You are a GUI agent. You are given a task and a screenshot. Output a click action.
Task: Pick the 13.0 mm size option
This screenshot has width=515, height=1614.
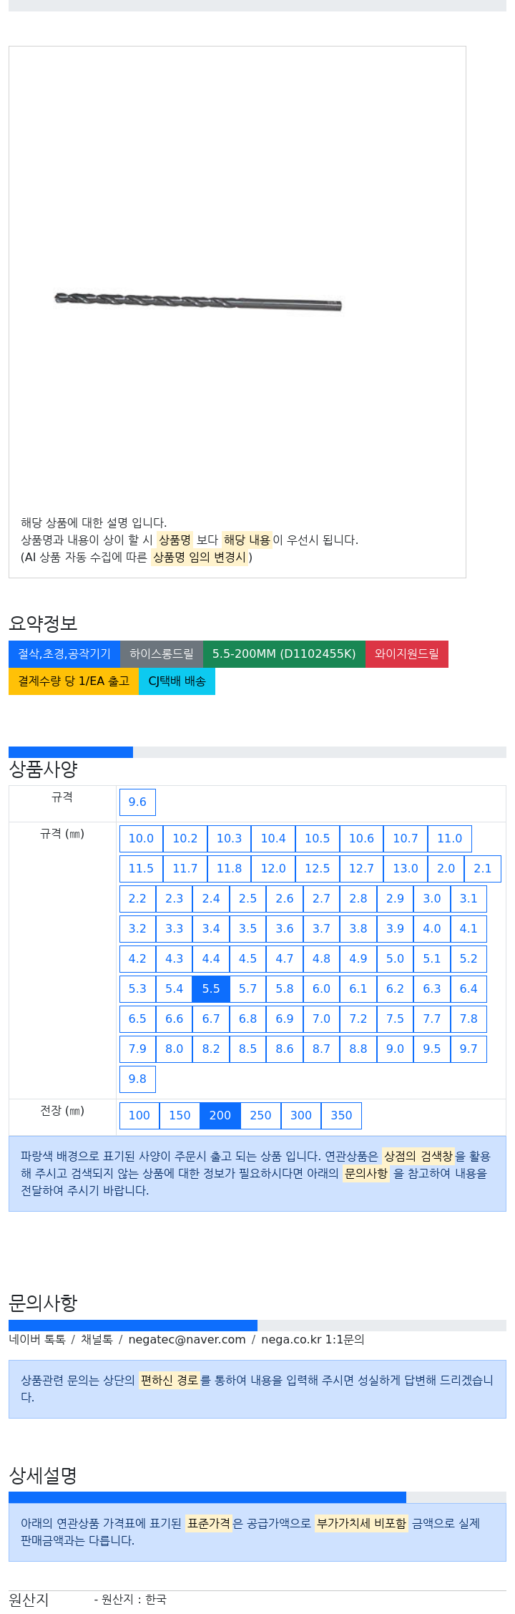[406, 869]
